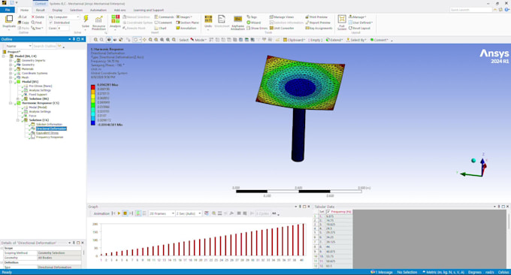This screenshot has width=511, height=275.
Task: Click the Print Preview button
Action: 316,17
